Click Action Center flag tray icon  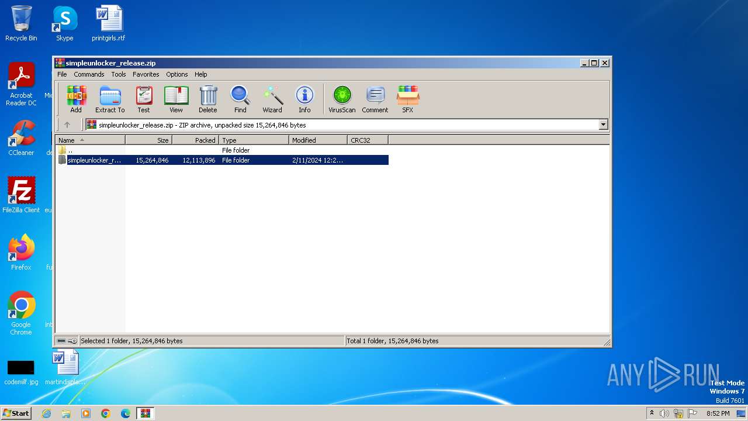[692, 413]
